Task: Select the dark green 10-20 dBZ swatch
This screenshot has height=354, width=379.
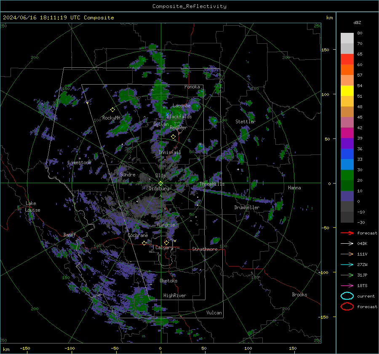Action: click(347, 186)
